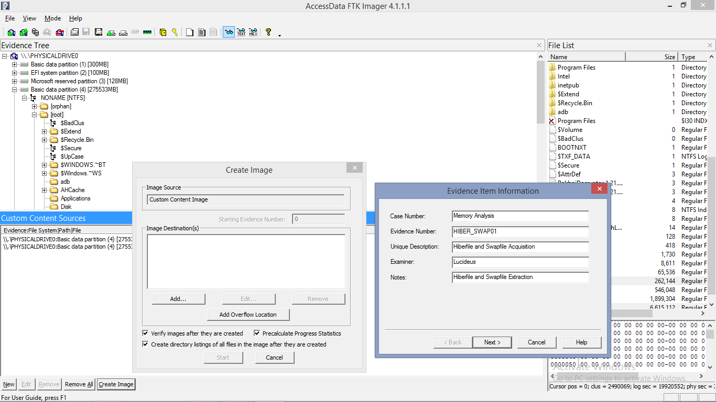Click Add to Custom Content Image icon
The image size is (716, 402).
(111, 32)
